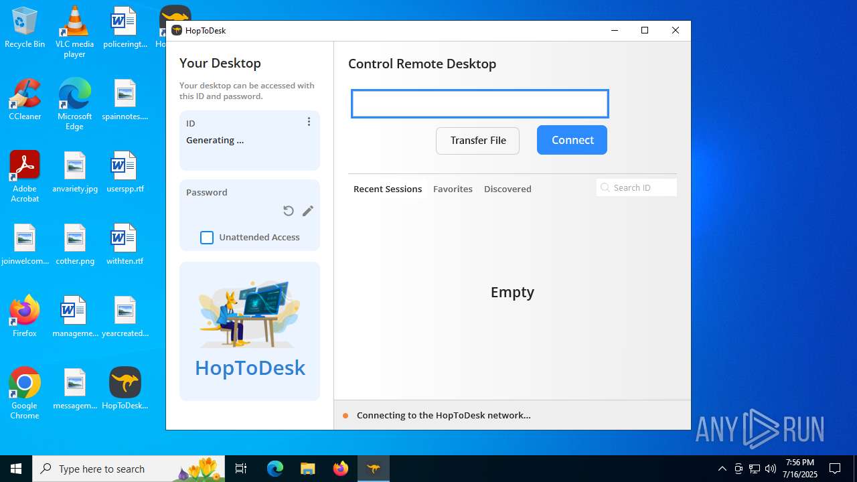Click the Search ID field
Screen dimensions: 857x482
click(x=637, y=187)
